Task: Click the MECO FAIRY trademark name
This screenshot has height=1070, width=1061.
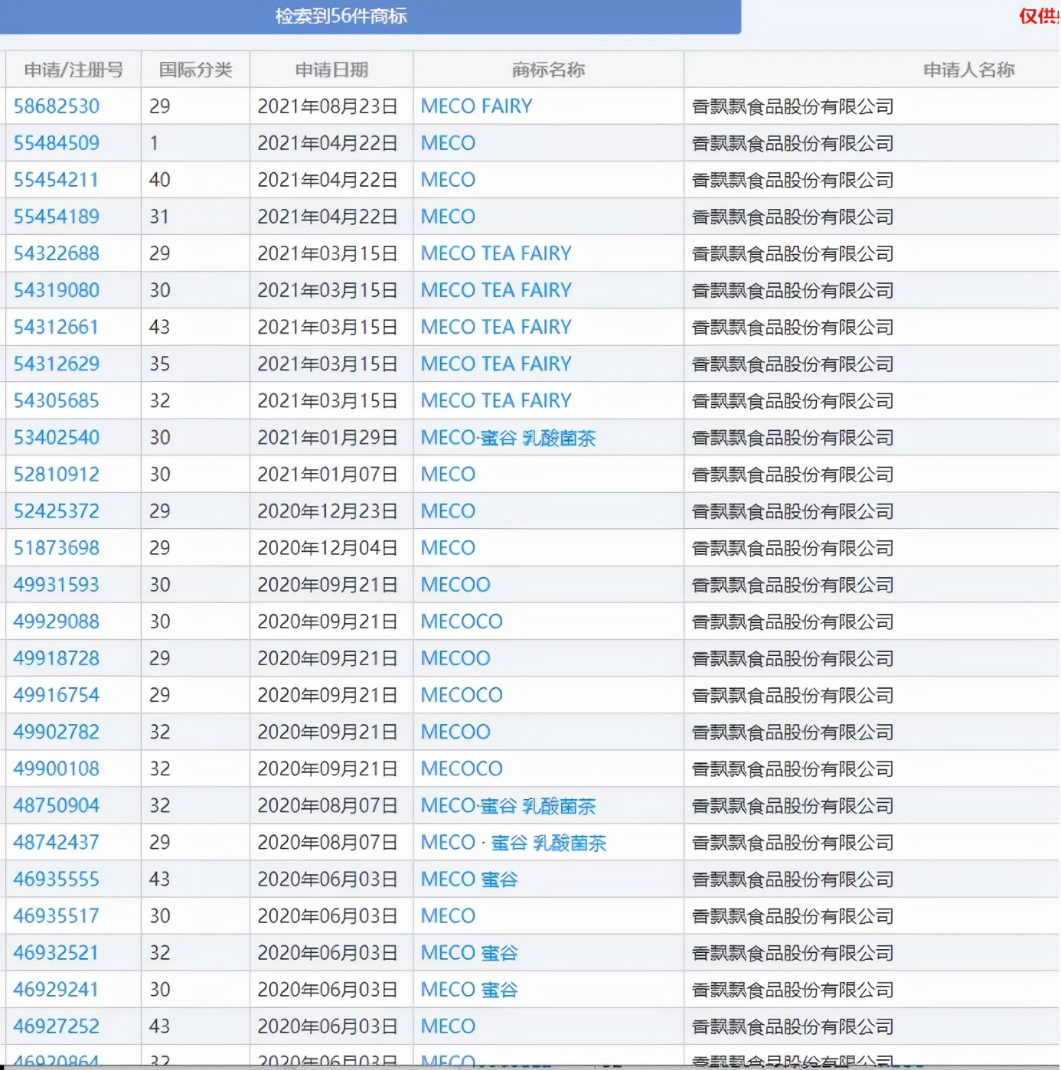Action: click(476, 106)
